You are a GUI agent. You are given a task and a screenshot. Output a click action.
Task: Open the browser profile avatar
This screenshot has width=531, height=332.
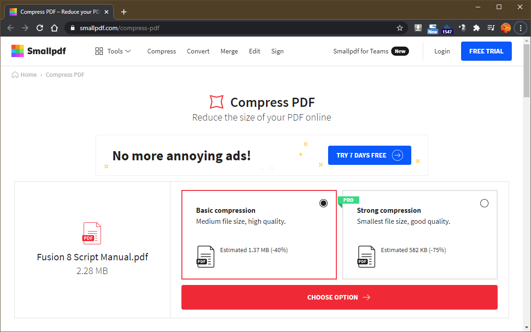tap(505, 28)
